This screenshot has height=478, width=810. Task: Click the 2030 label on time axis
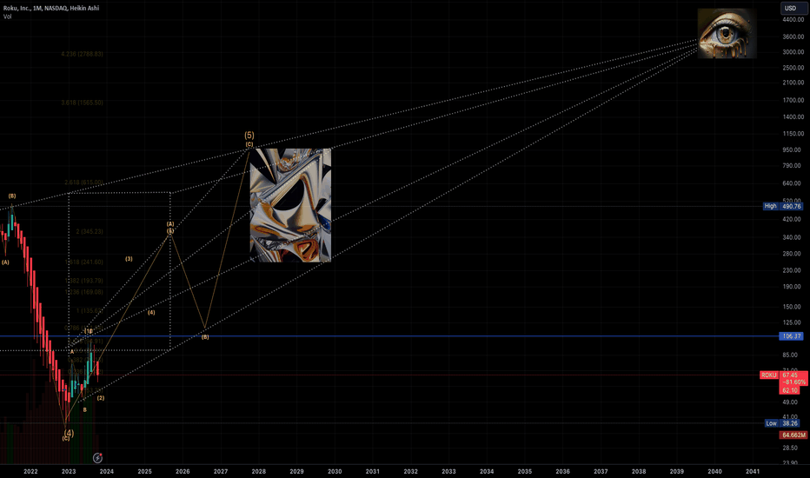[x=335, y=471]
